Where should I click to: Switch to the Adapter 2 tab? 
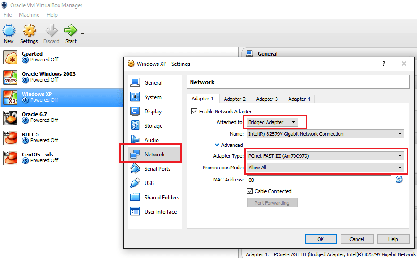(x=235, y=99)
